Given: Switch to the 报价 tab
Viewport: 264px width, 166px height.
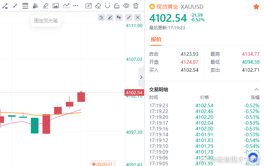Looking at the screenshot, I should point(156,40).
